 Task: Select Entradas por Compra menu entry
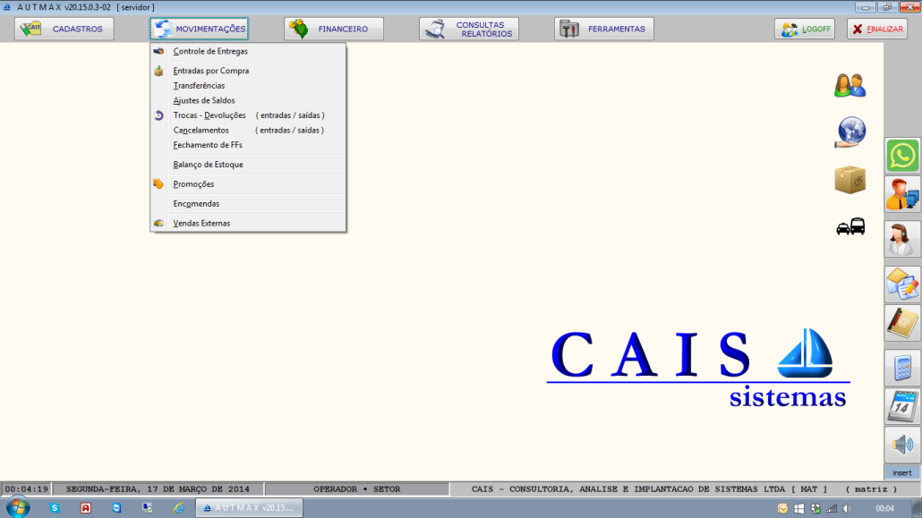248,71
